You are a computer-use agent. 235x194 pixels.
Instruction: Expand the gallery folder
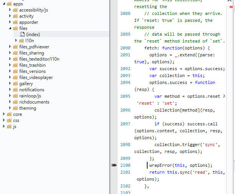pyautogui.click(x=10, y=84)
